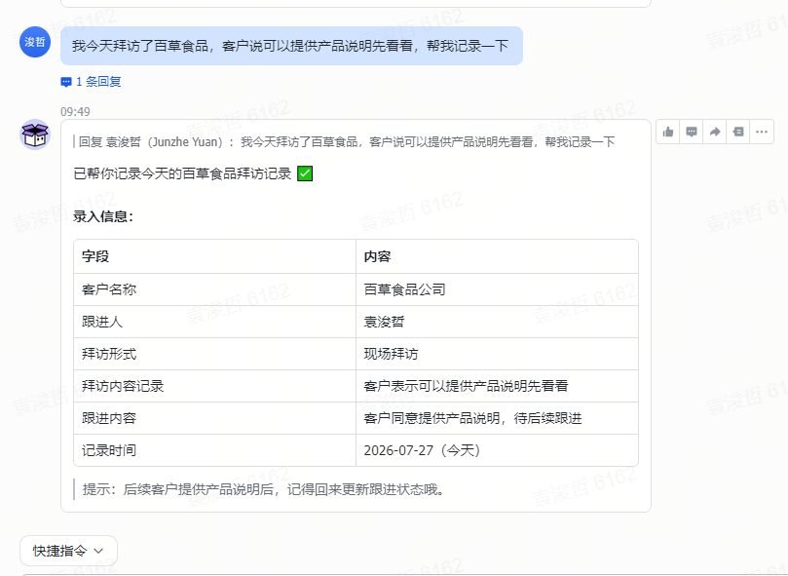Click the 内容 column header
The width and height of the screenshot is (788, 576).
pyautogui.click(x=497, y=256)
